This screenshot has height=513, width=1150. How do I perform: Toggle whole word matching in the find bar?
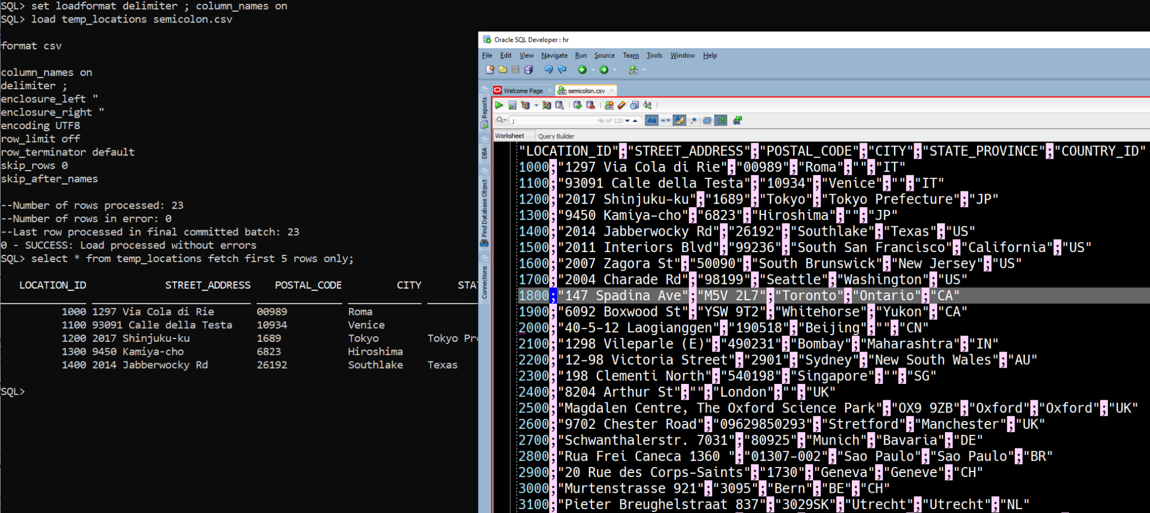coord(665,120)
